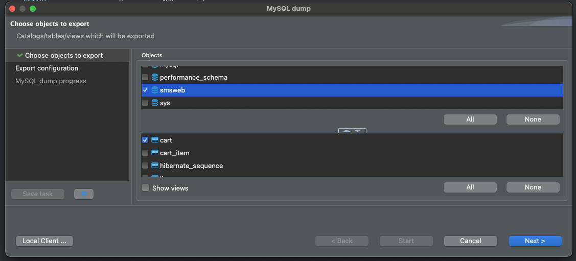The height and width of the screenshot is (261, 576).
Task: Click the cart table icon
Action: click(155, 140)
